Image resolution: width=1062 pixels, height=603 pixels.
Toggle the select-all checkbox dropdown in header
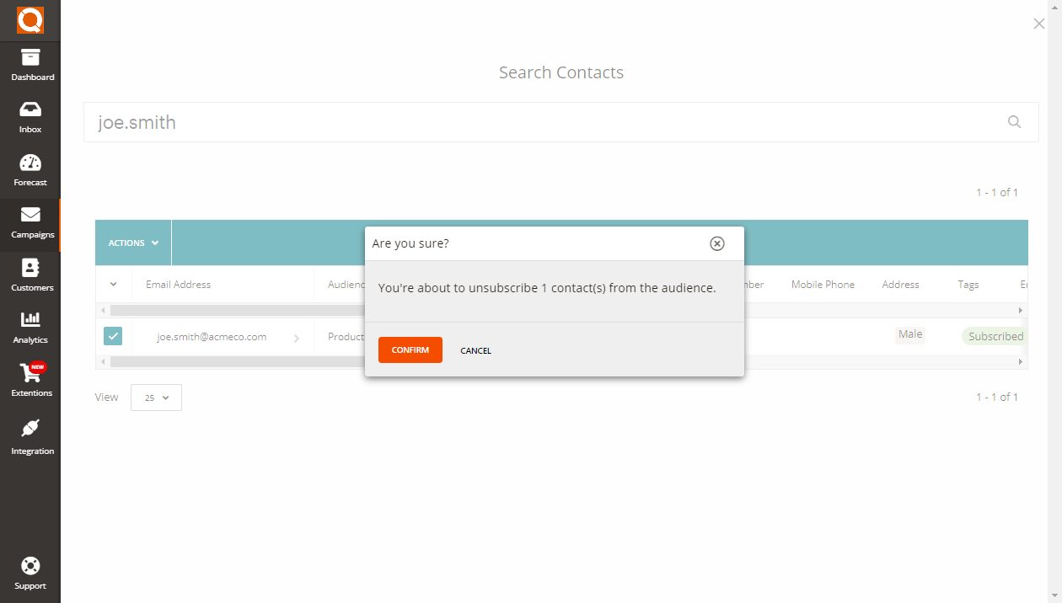click(112, 284)
